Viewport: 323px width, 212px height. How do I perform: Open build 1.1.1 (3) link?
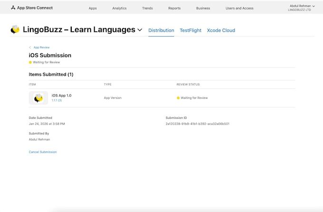click(x=57, y=100)
